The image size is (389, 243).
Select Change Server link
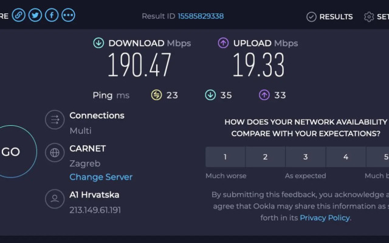point(101,177)
